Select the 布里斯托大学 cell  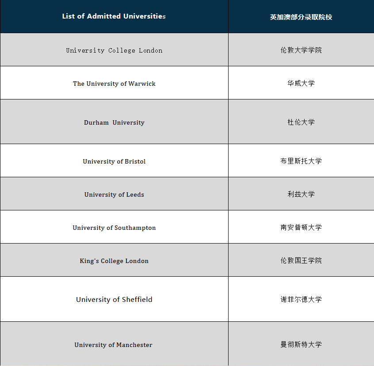tap(301, 161)
